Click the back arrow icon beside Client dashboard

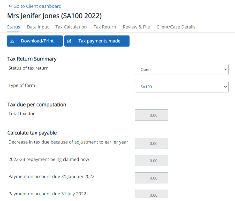10,6
